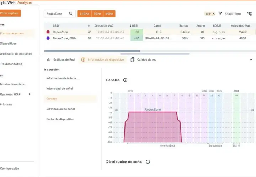Sort by 802.11 column header
Screen dimensions: 256x177
click(217, 26)
